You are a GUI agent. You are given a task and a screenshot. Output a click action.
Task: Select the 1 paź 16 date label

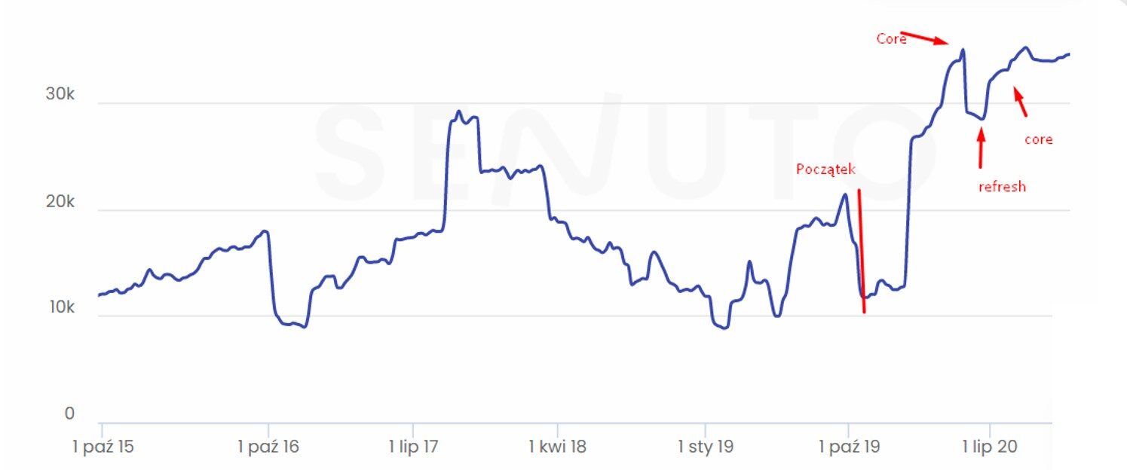coord(268,447)
